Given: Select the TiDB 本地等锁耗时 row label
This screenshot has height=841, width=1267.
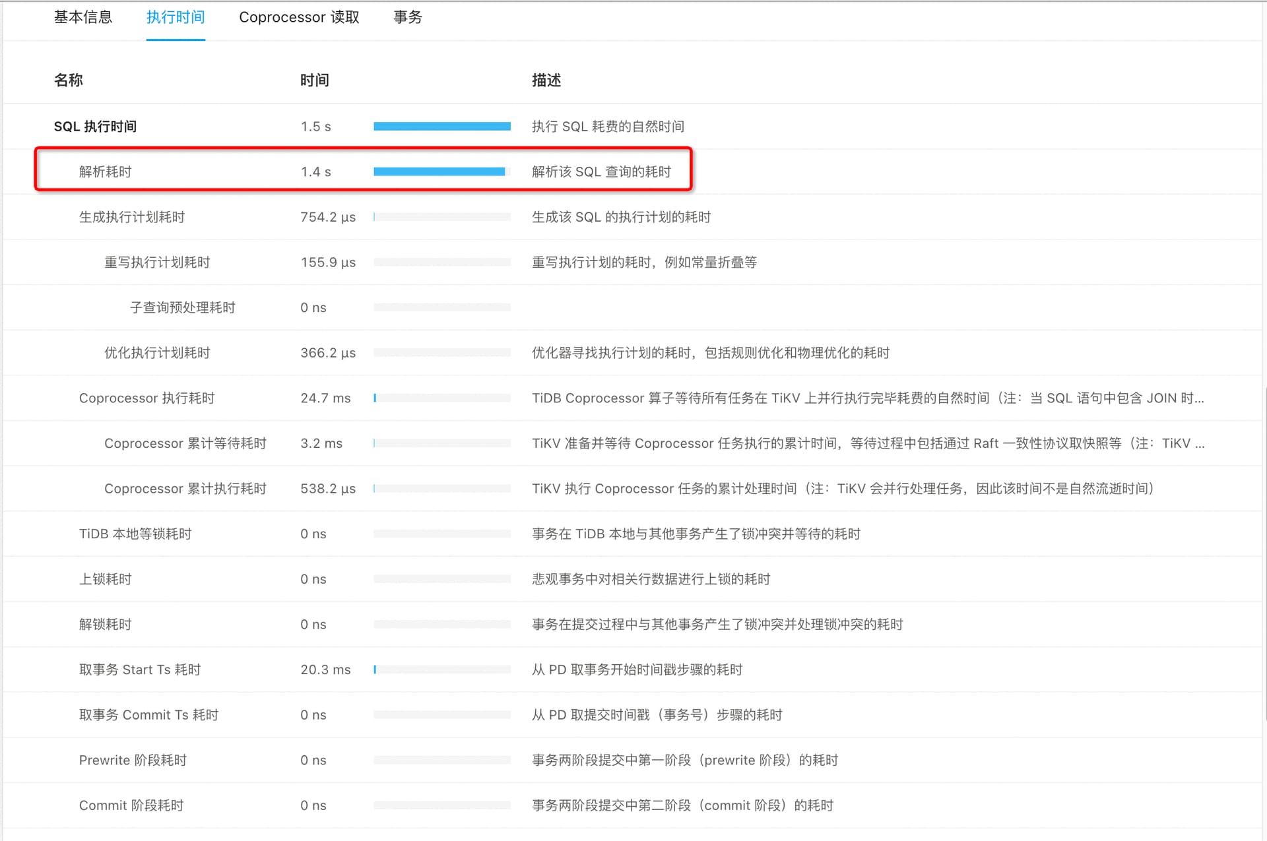Looking at the screenshot, I should 135,534.
